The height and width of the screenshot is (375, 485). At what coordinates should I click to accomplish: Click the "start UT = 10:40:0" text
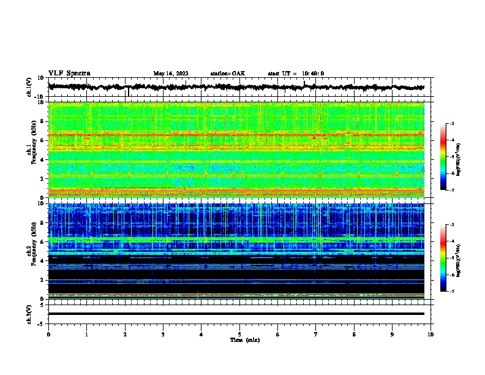pos(296,74)
